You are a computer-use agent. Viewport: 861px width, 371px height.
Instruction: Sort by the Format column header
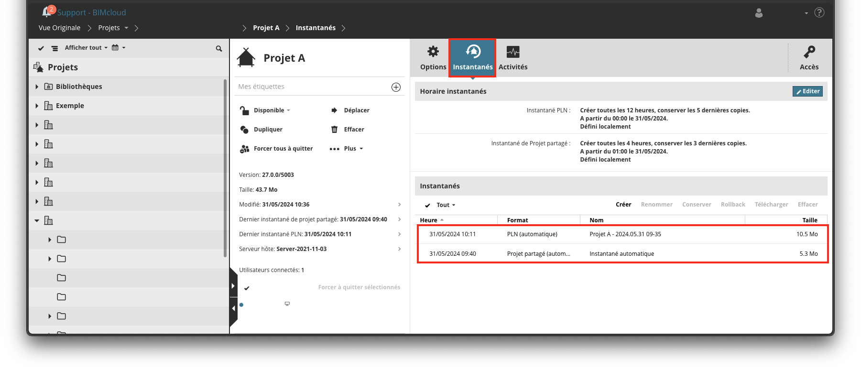pos(539,220)
